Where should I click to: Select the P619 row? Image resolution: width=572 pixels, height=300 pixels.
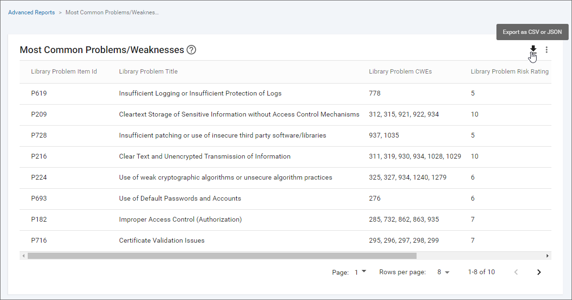click(x=39, y=94)
